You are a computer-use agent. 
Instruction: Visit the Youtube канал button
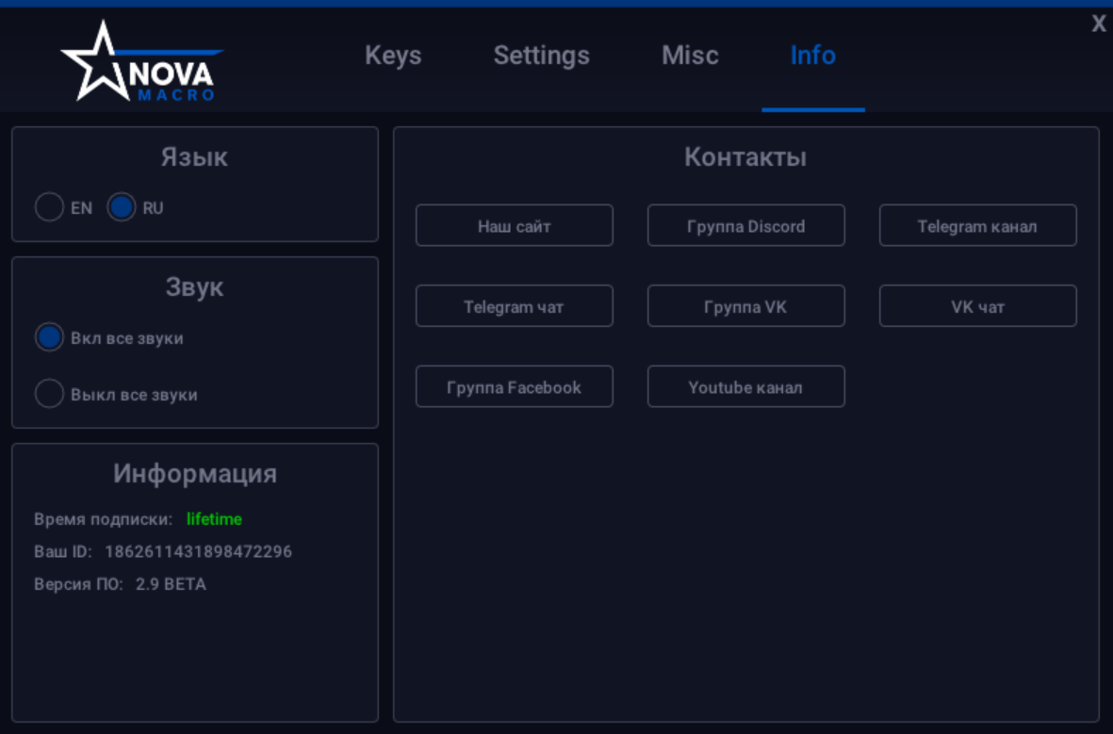(x=745, y=387)
